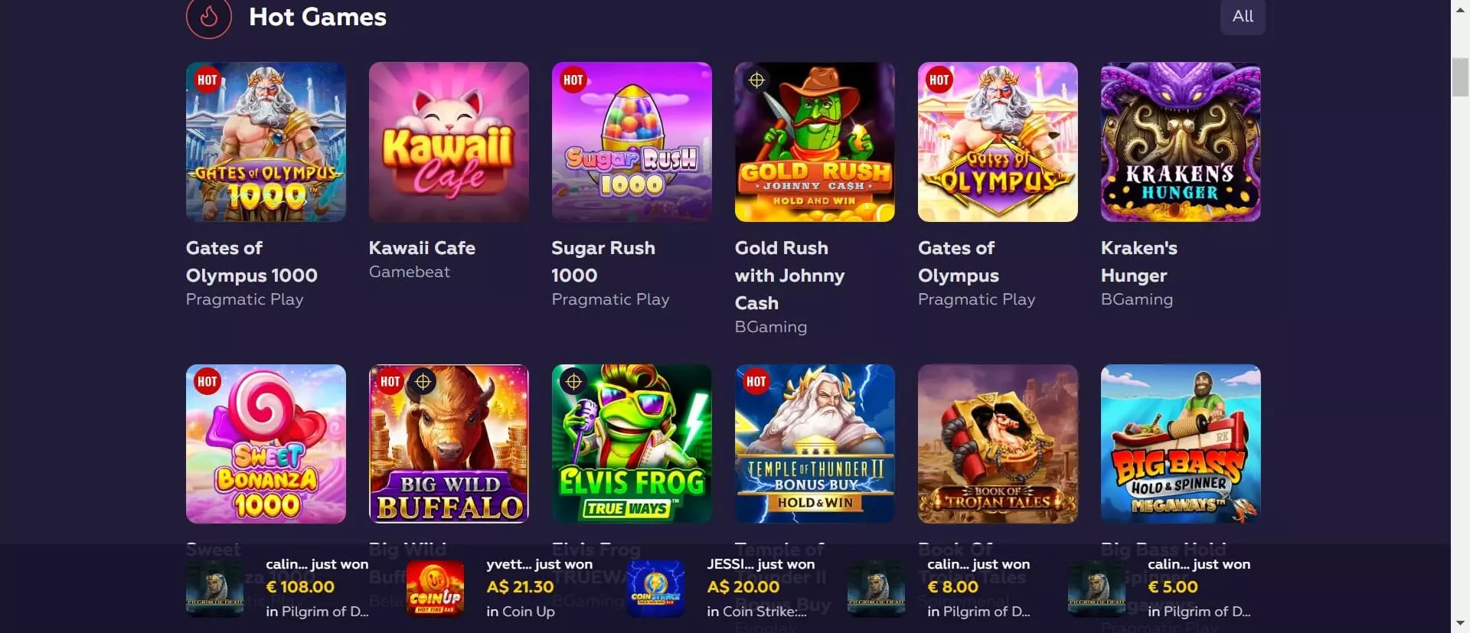Click the Sugar Rush 1000 title text

click(x=603, y=262)
